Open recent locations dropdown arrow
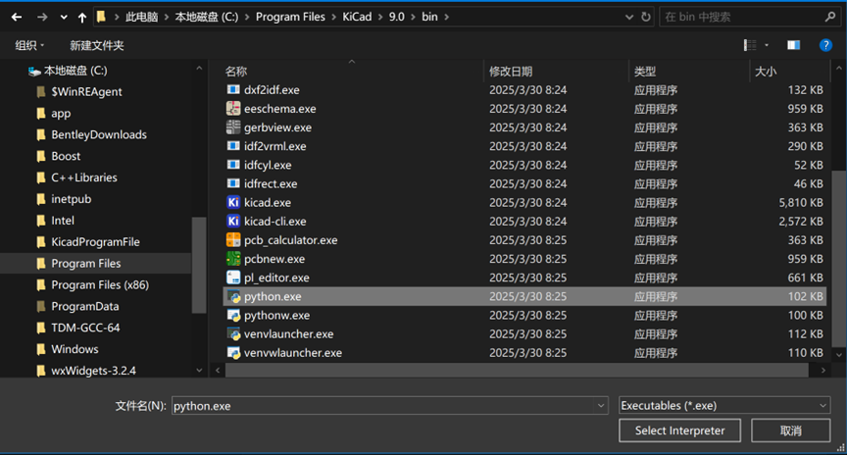This screenshot has width=847, height=455. pyautogui.click(x=64, y=18)
